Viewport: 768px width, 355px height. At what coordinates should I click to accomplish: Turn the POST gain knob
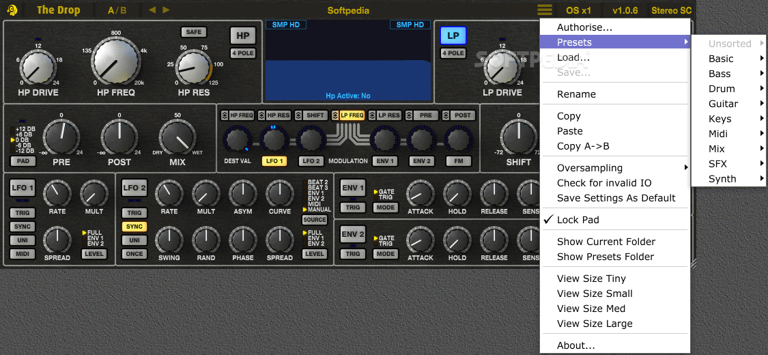click(x=119, y=137)
